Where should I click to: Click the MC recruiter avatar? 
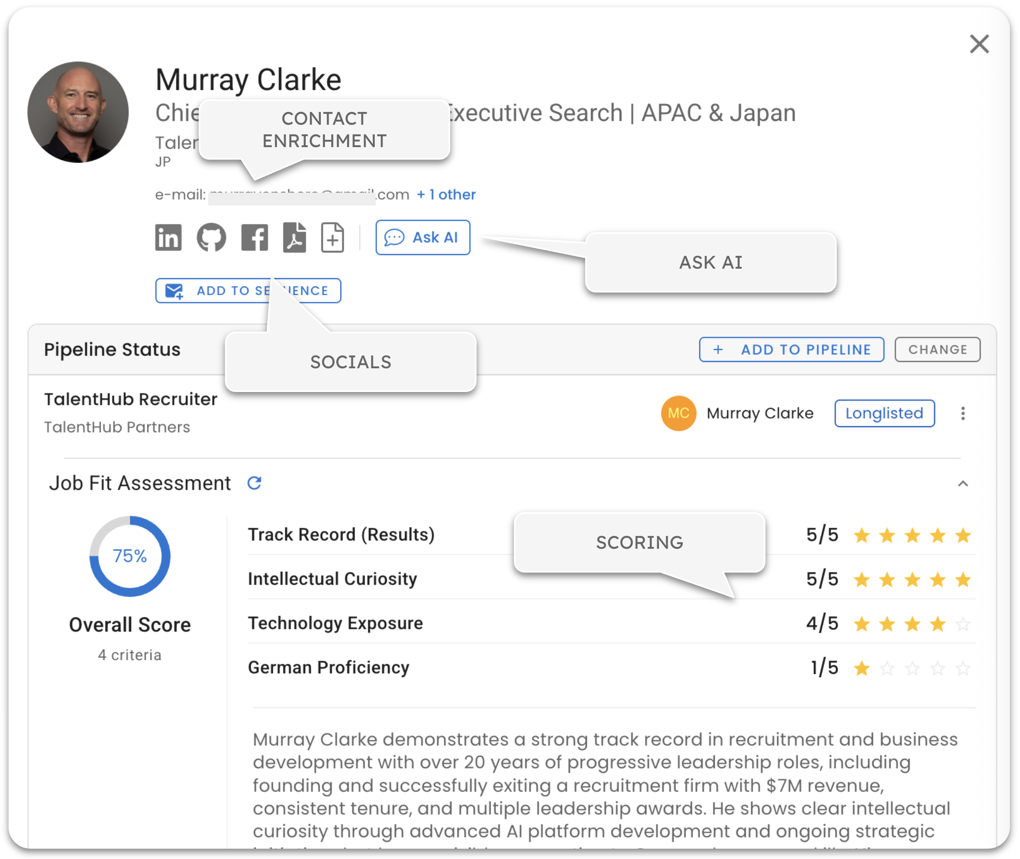pyautogui.click(x=678, y=414)
